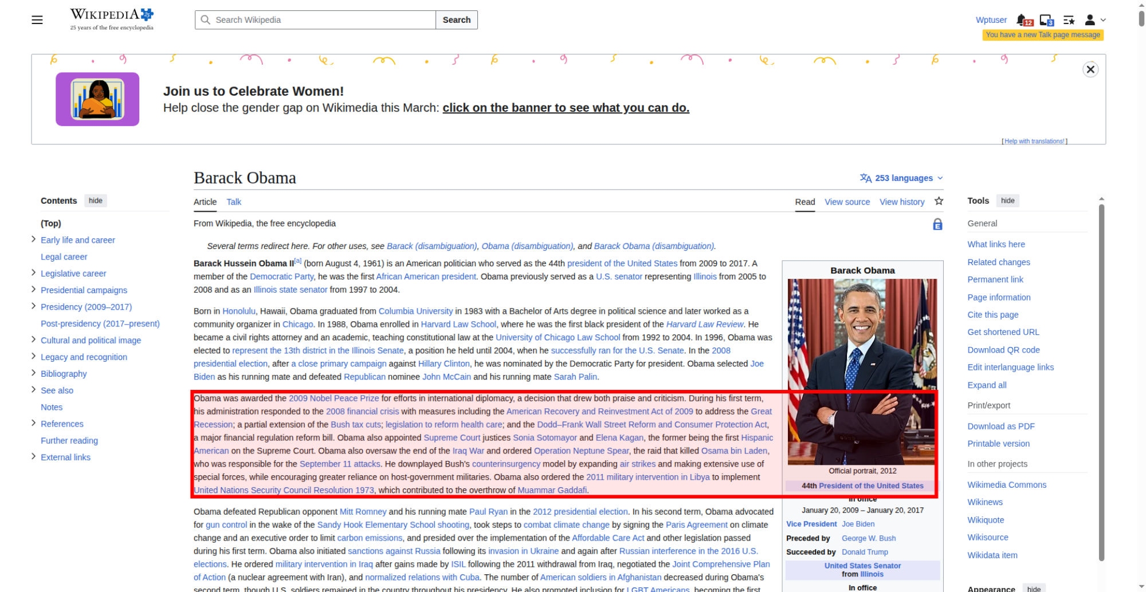Hide the Contents sidebar
Viewport: 1146px width, 592px height.
point(96,200)
